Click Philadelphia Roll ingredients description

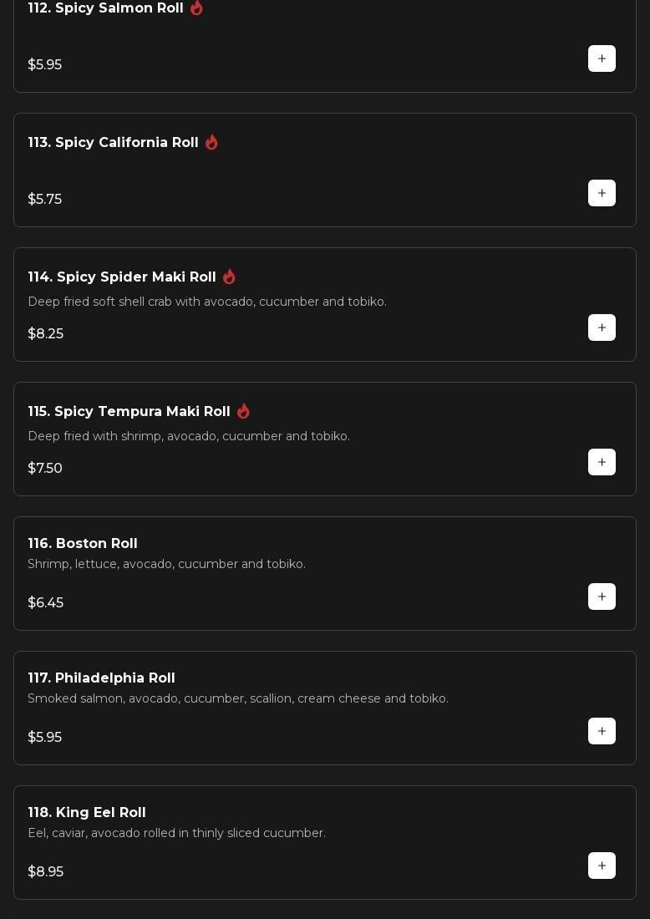tap(238, 698)
